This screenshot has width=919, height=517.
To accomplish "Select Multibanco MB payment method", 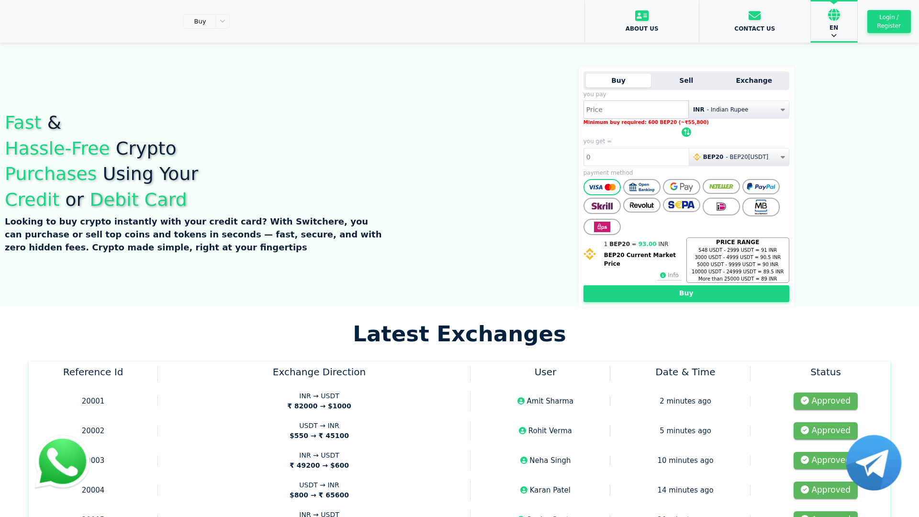I will [761, 207].
